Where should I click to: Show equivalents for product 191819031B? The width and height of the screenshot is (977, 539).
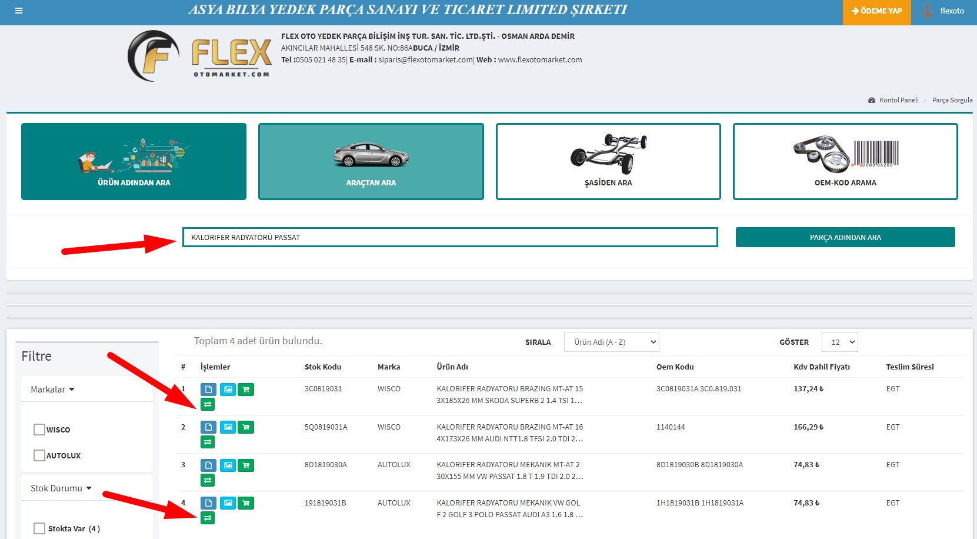click(208, 518)
